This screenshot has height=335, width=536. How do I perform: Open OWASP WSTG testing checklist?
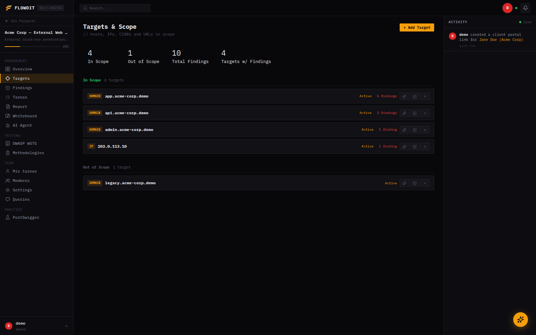[37, 143]
